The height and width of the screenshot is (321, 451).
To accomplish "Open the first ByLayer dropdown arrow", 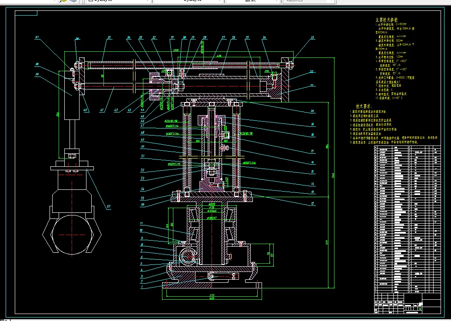I will point(148,1).
